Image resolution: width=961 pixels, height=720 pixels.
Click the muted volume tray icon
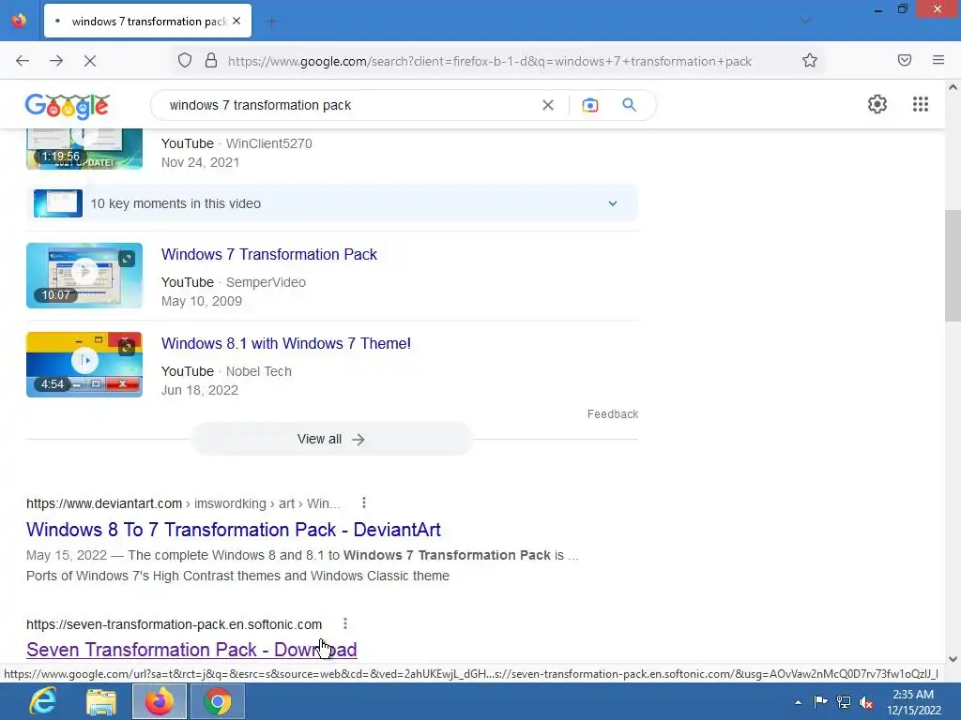[x=866, y=702]
